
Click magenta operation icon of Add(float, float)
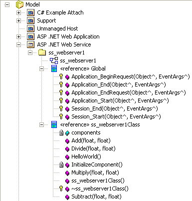[x=67, y=141]
